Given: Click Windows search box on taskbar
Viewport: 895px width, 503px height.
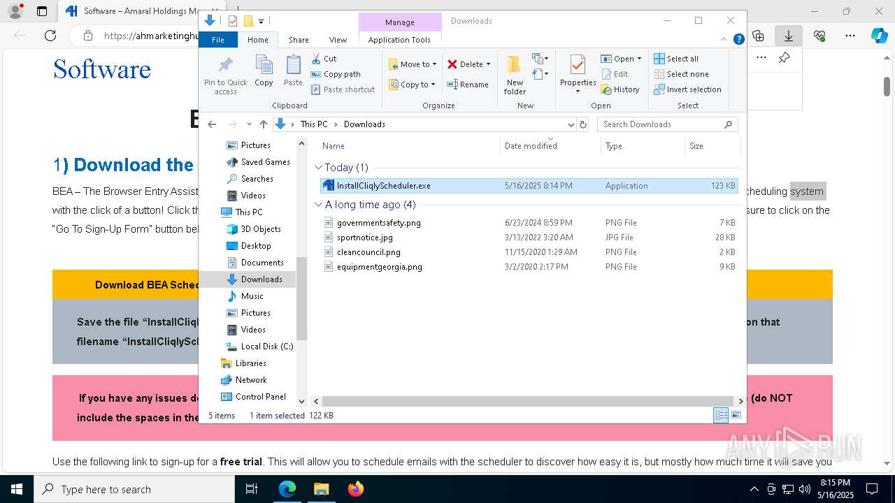Looking at the screenshot, I should [134, 489].
